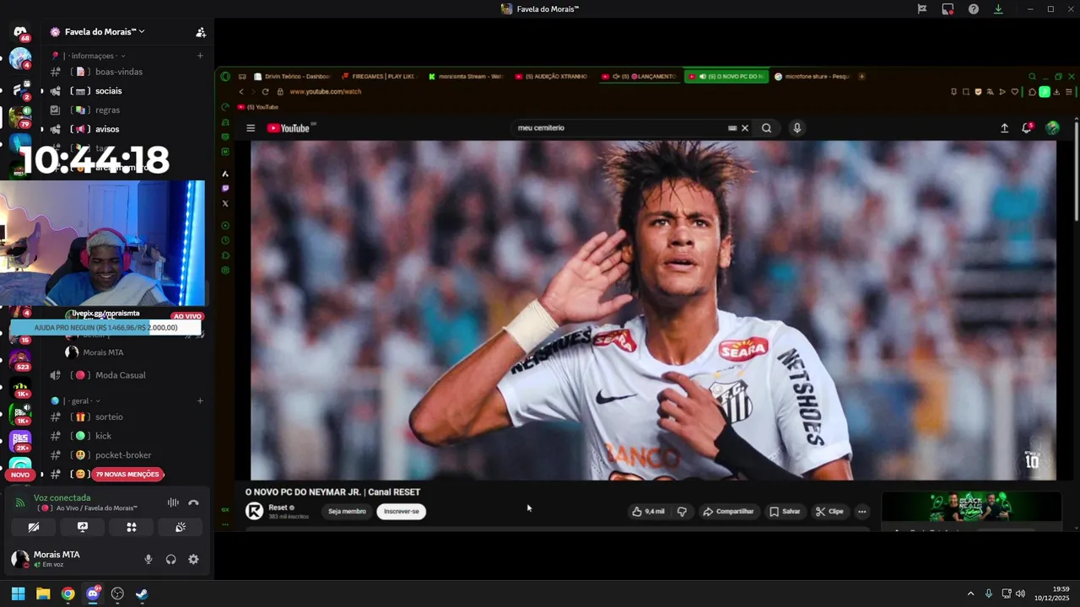Open the Reset channel avatar
The width and height of the screenshot is (1080, 607).
254,511
